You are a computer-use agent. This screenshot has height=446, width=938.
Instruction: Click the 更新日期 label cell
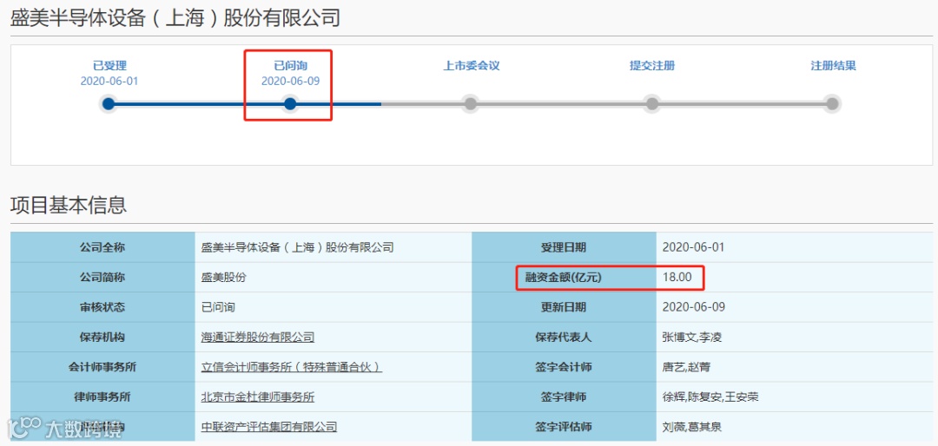(564, 307)
